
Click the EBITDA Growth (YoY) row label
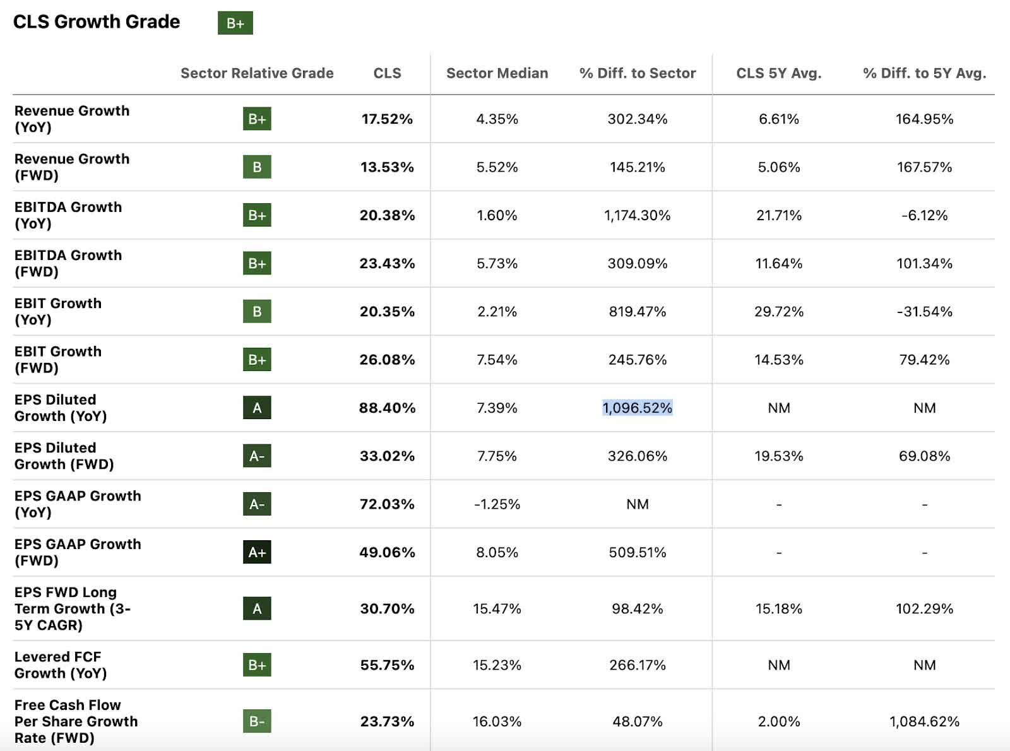pyautogui.click(x=68, y=215)
